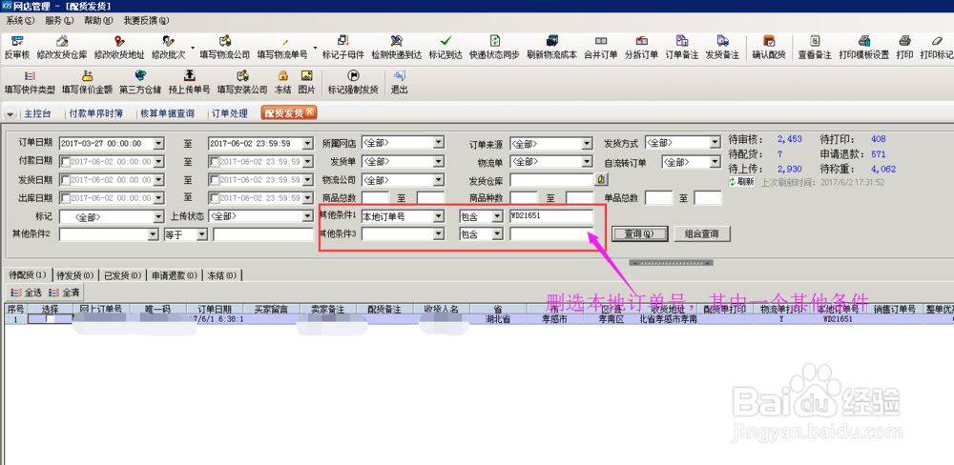Select 修改批次 toolbar icon
This screenshot has width=954, height=465.
click(169, 41)
